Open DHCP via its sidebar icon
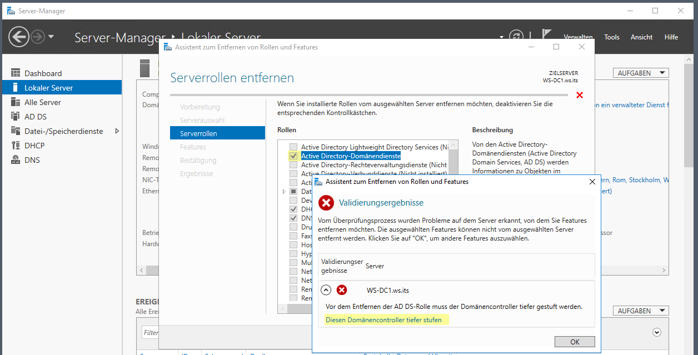The width and height of the screenshot is (698, 355). [15, 146]
